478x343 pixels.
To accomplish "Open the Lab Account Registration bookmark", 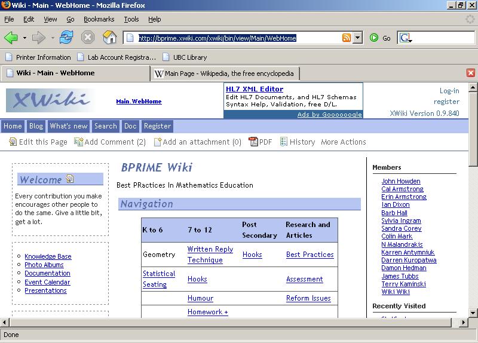I will tap(117, 57).
